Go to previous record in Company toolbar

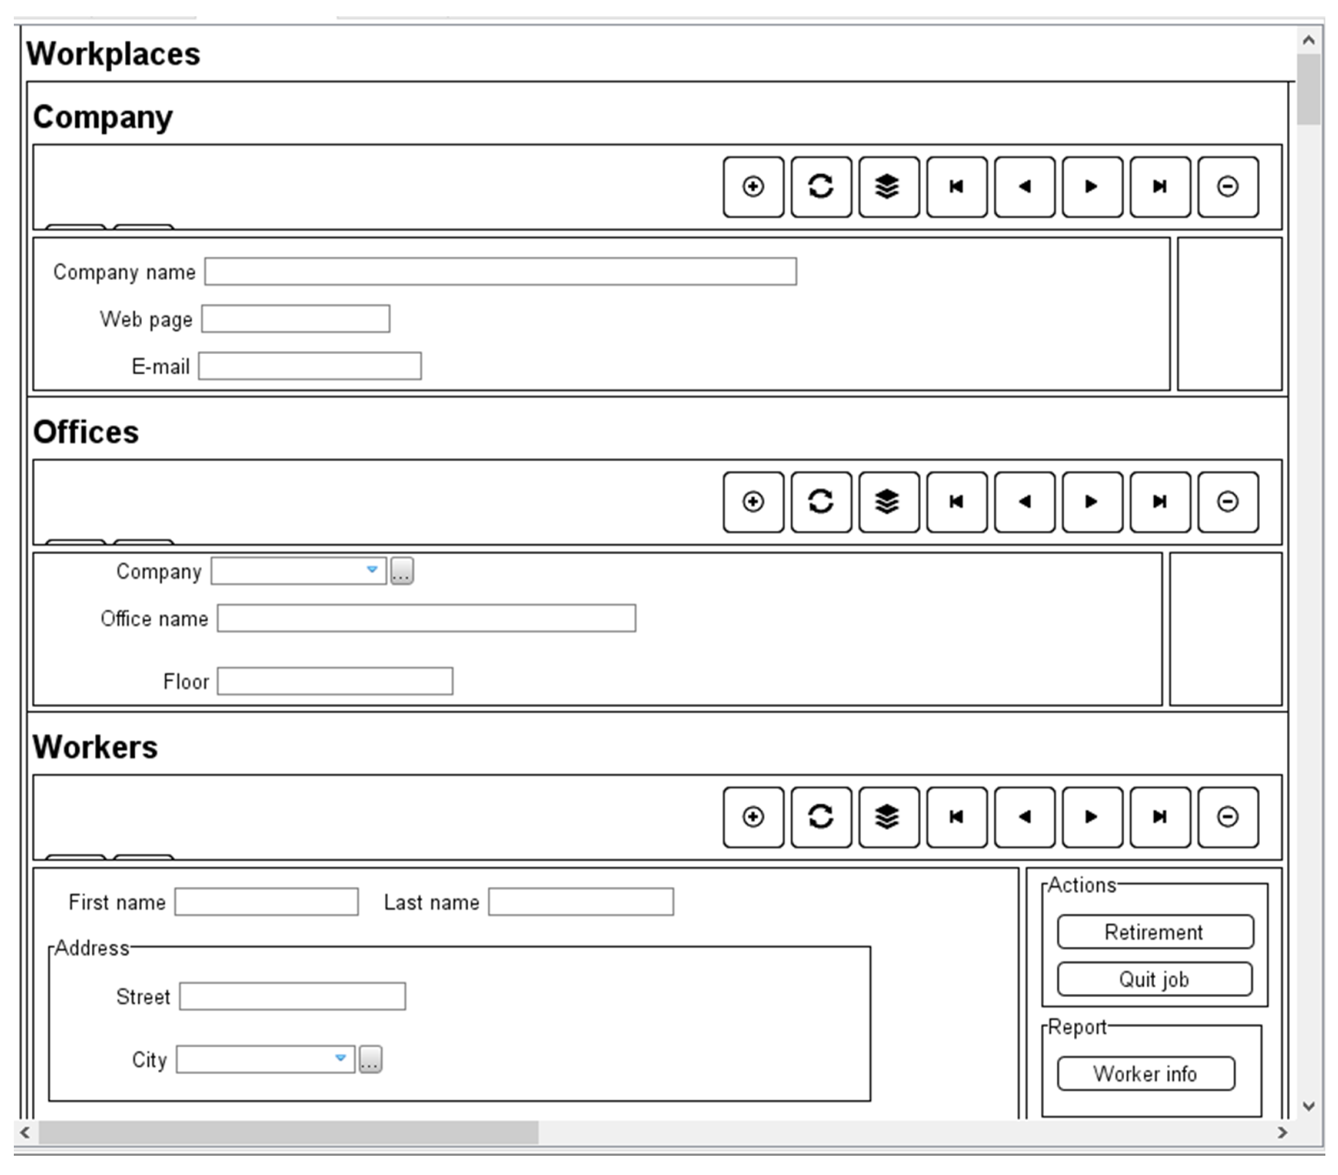click(x=1024, y=186)
